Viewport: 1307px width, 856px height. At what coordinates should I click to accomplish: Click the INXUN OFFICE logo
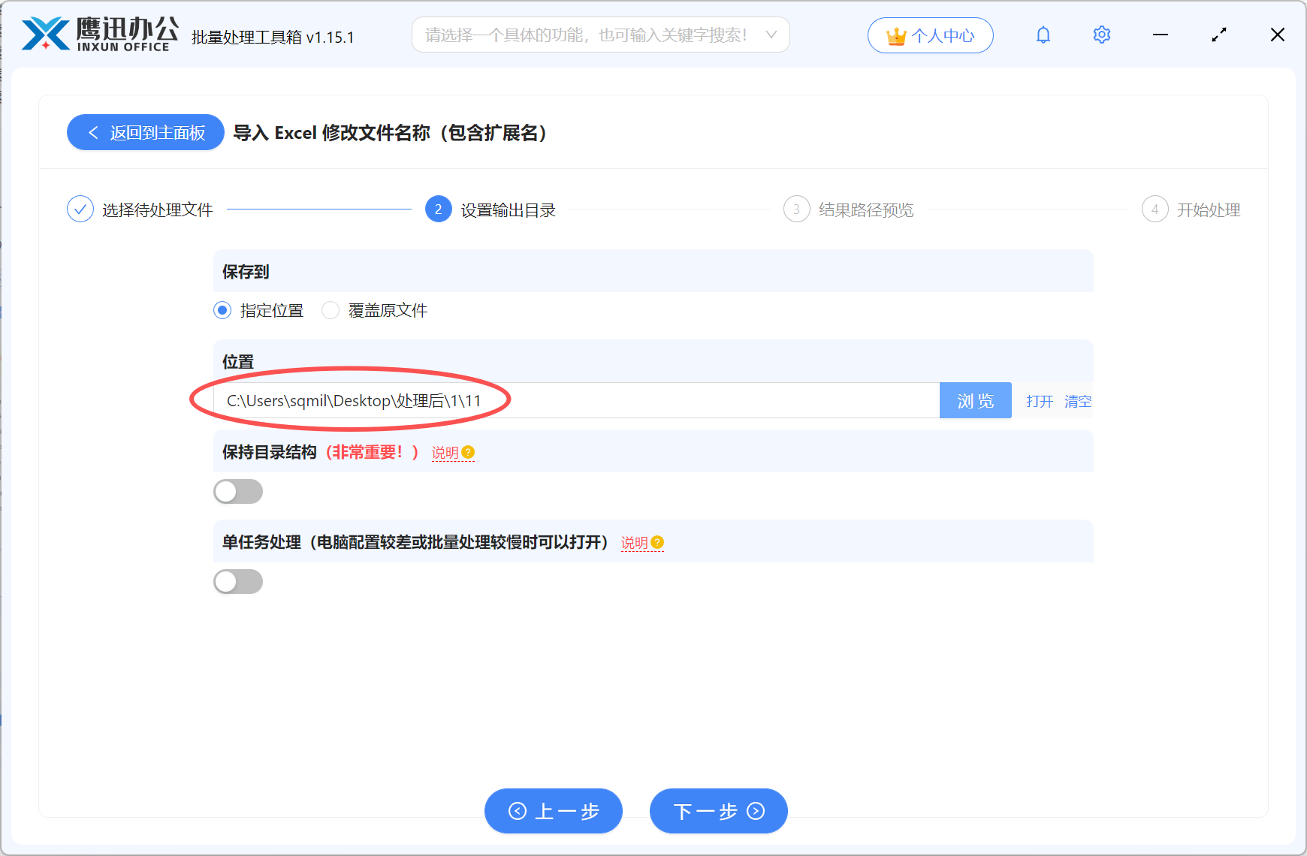pos(100,35)
